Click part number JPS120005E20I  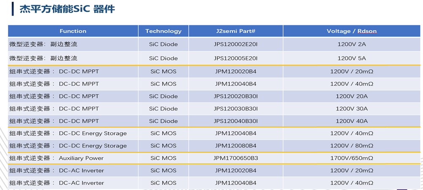pyautogui.click(x=236, y=58)
